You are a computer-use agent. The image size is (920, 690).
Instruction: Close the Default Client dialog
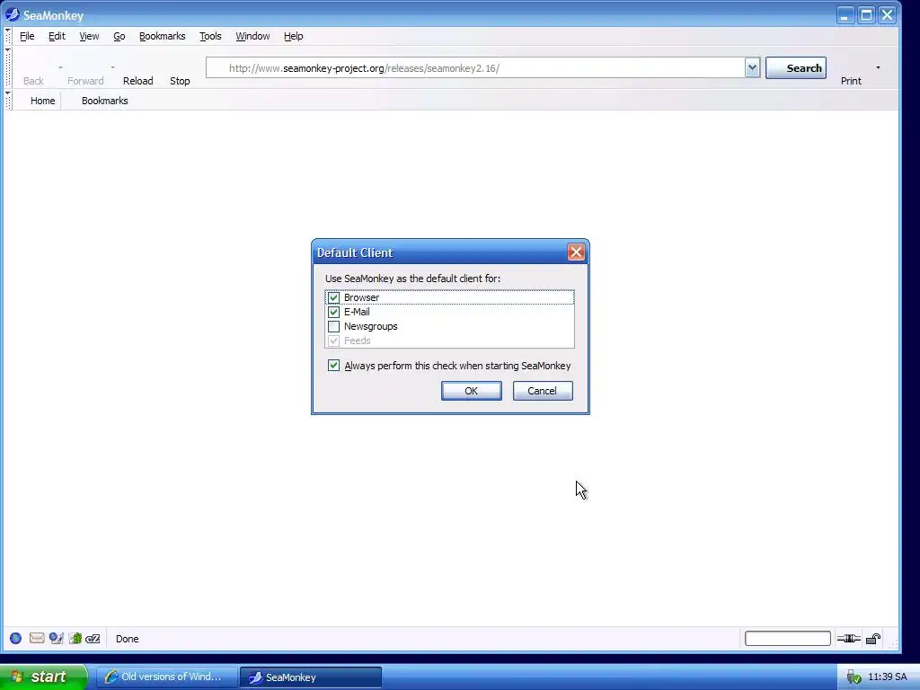click(576, 252)
